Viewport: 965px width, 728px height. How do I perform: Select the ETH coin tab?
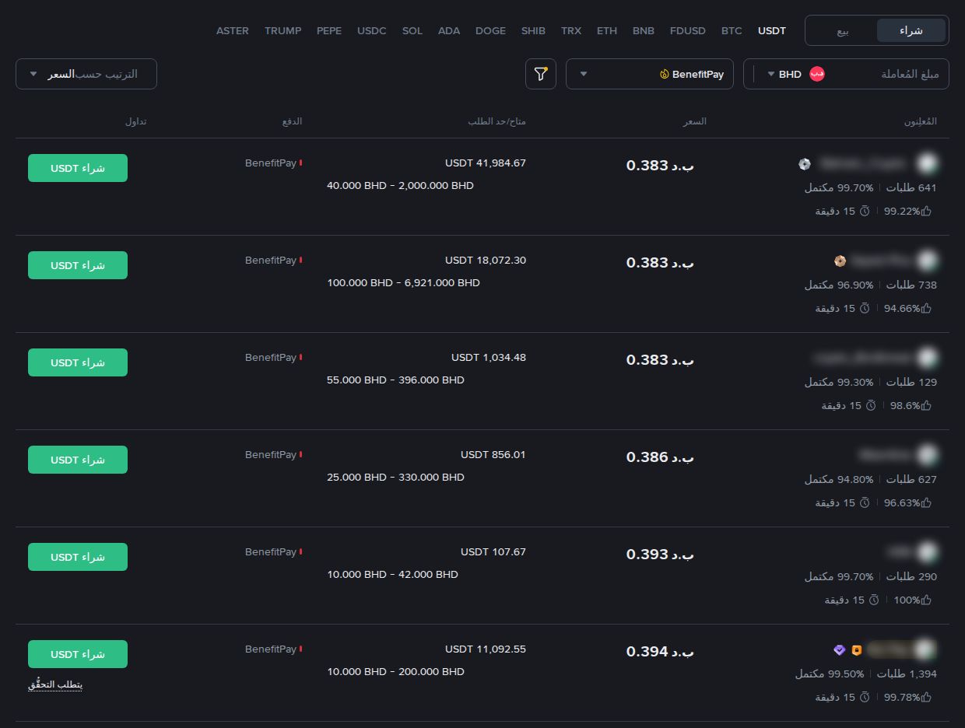[x=607, y=30]
